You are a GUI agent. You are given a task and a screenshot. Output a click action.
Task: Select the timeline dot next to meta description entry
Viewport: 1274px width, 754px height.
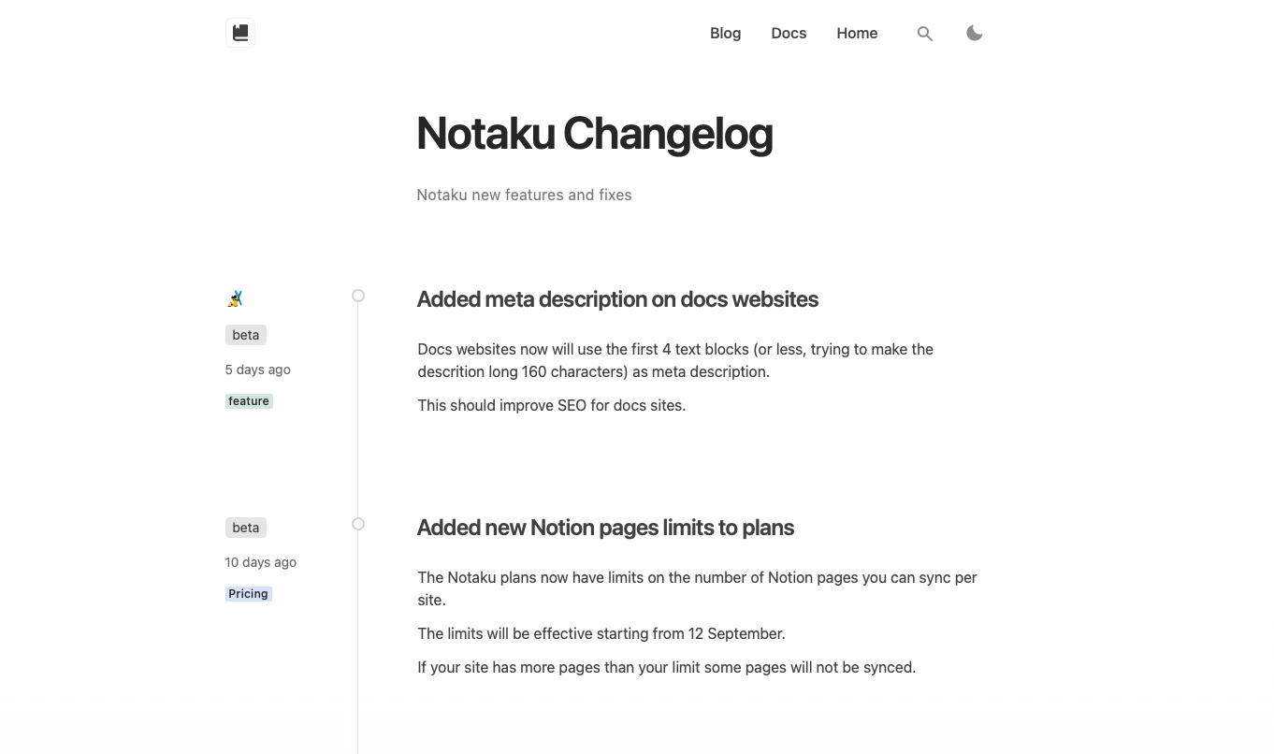pos(358,295)
